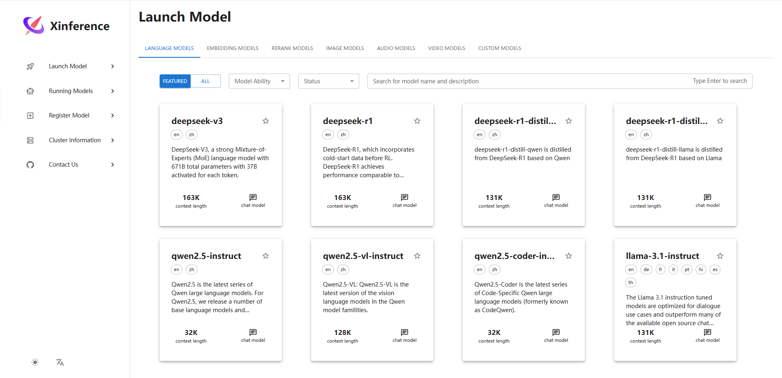Image resolution: width=782 pixels, height=378 pixels.
Task: Switch to the Embedding Models tab
Action: click(x=233, y=48)
